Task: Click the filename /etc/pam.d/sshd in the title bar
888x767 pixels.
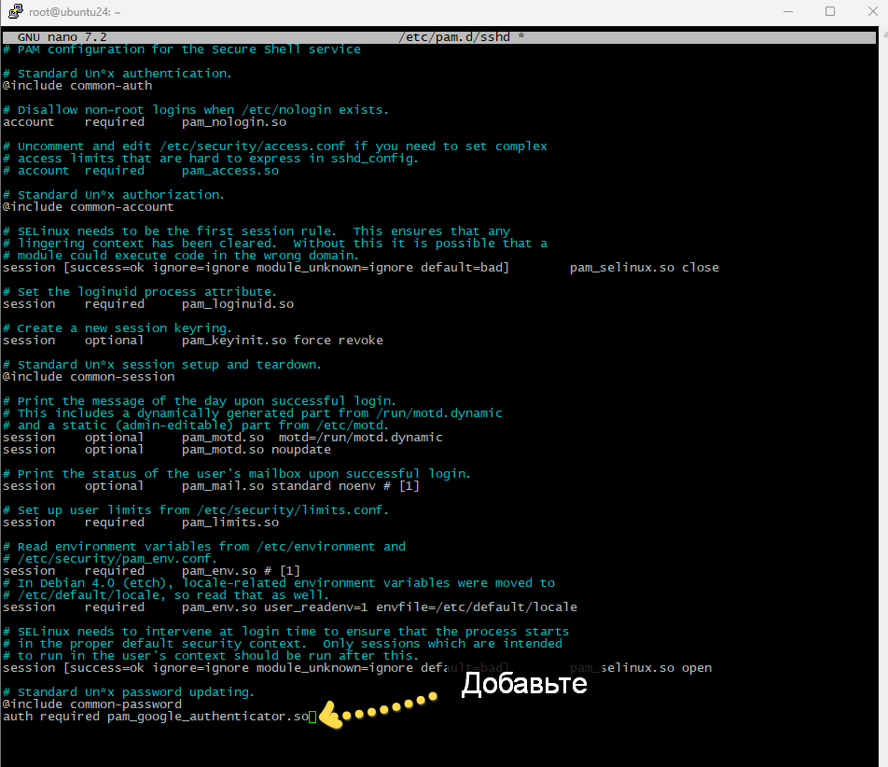Action: click(x=456, y=36)
